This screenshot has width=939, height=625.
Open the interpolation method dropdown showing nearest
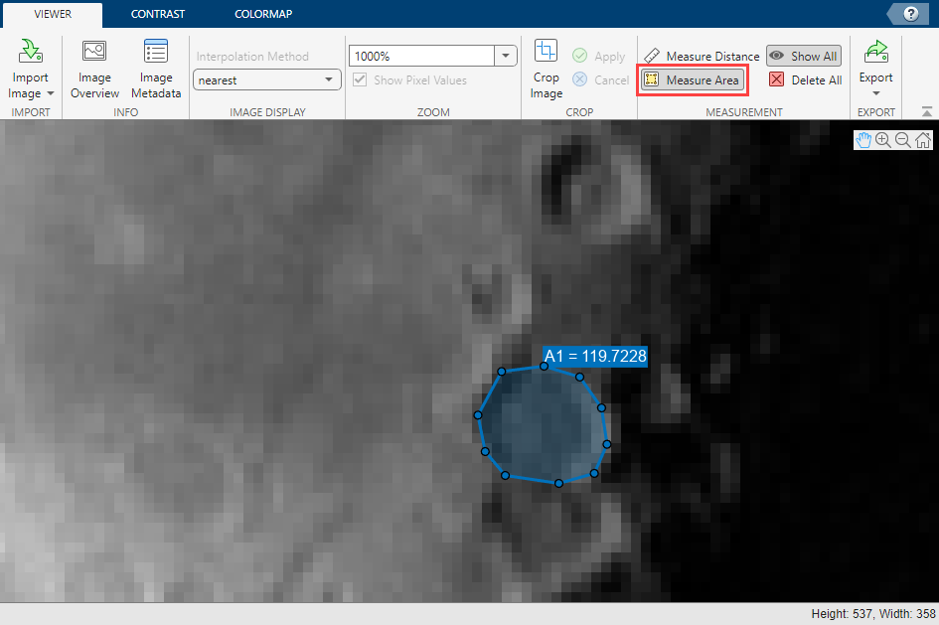point(266,79)
